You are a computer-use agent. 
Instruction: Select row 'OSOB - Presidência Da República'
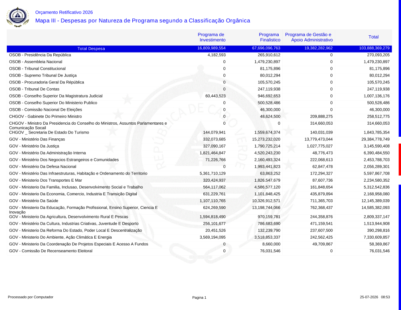tap(199, 55)
